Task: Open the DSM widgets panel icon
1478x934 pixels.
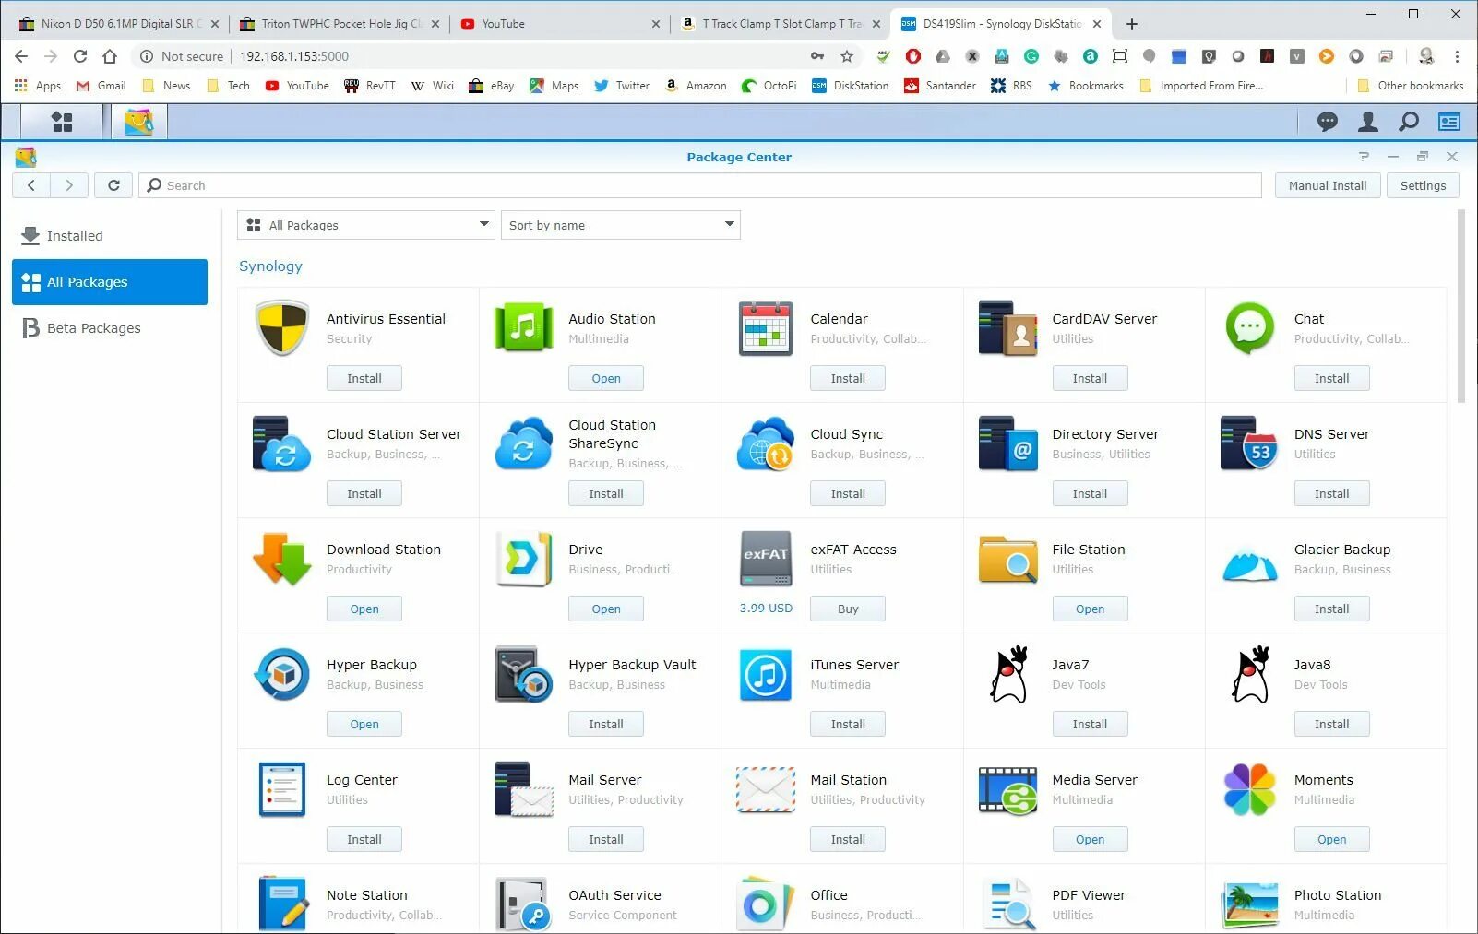Action: click(x=1449, y=122)
